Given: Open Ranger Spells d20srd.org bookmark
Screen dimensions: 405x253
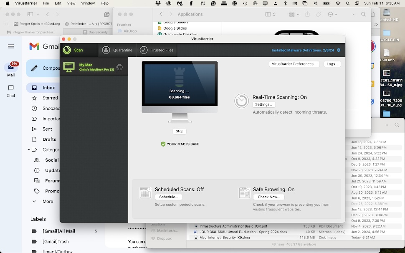Looking at the screenshot, I should 37,24.
